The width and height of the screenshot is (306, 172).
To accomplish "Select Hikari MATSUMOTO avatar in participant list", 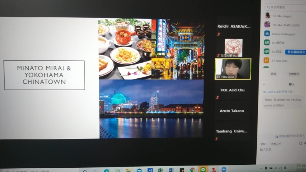I will 267,24.
